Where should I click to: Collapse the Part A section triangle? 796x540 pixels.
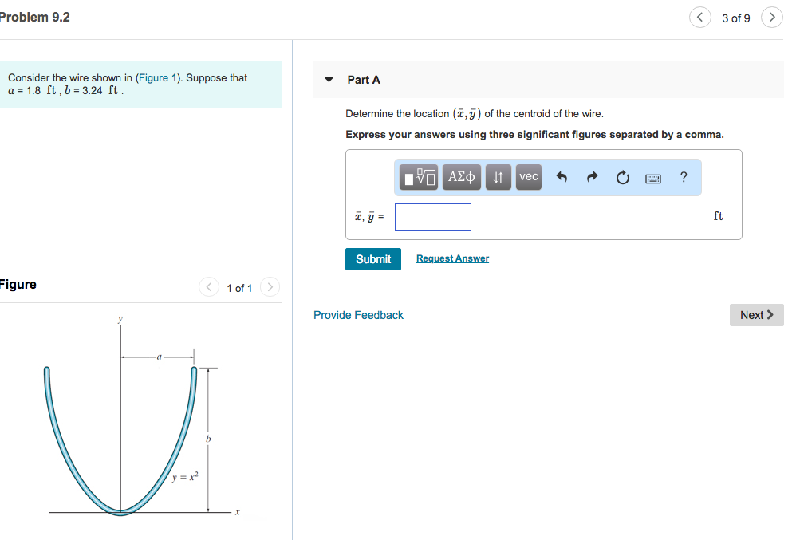[x=329, y=80]
